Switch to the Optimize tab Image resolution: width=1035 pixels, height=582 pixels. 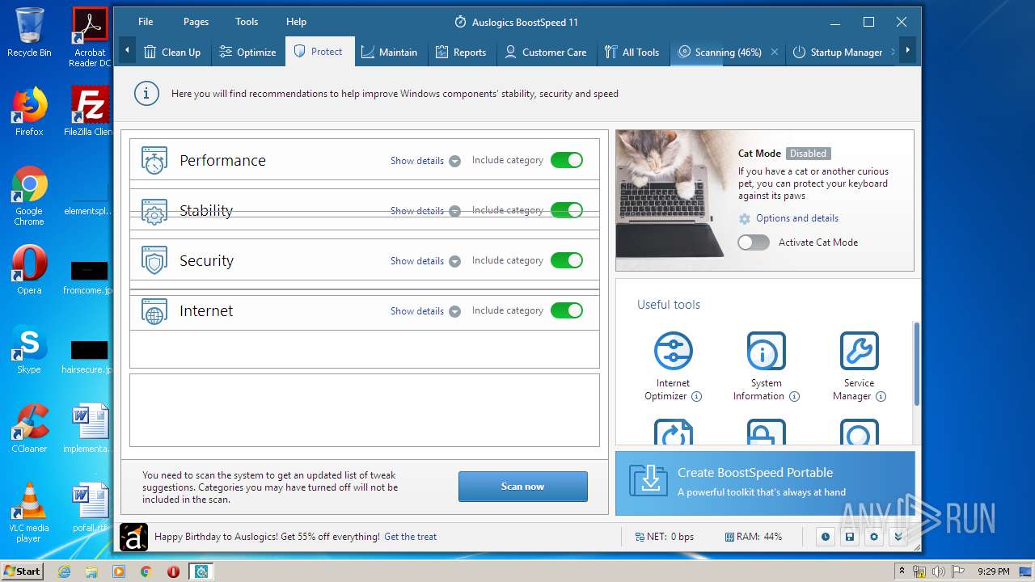248,52
